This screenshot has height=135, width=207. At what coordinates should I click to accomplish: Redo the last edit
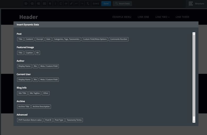point(82,3)
